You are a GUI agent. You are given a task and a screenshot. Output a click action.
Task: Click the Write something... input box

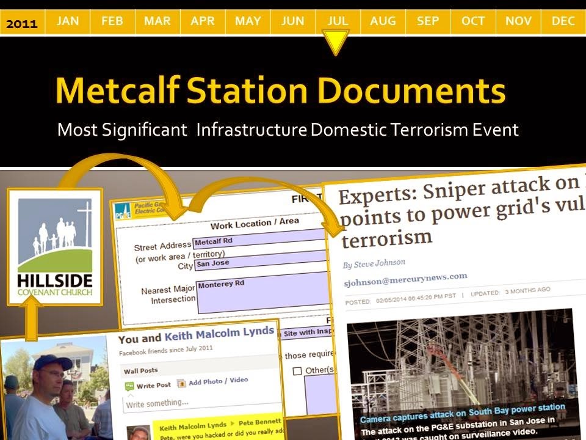[x=202, y=403]
